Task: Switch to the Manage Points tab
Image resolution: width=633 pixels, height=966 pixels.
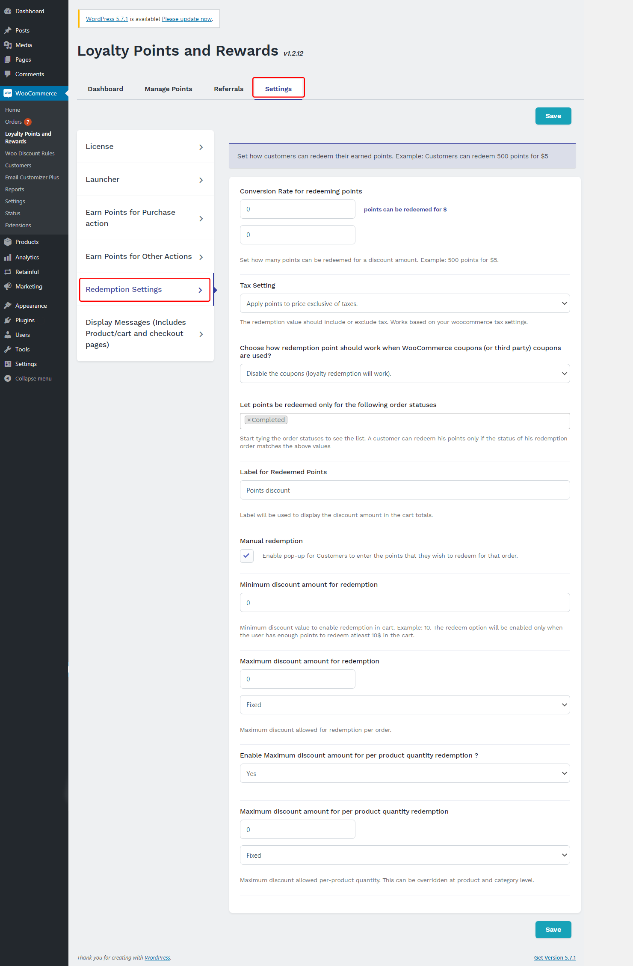Action: point(169,89)
